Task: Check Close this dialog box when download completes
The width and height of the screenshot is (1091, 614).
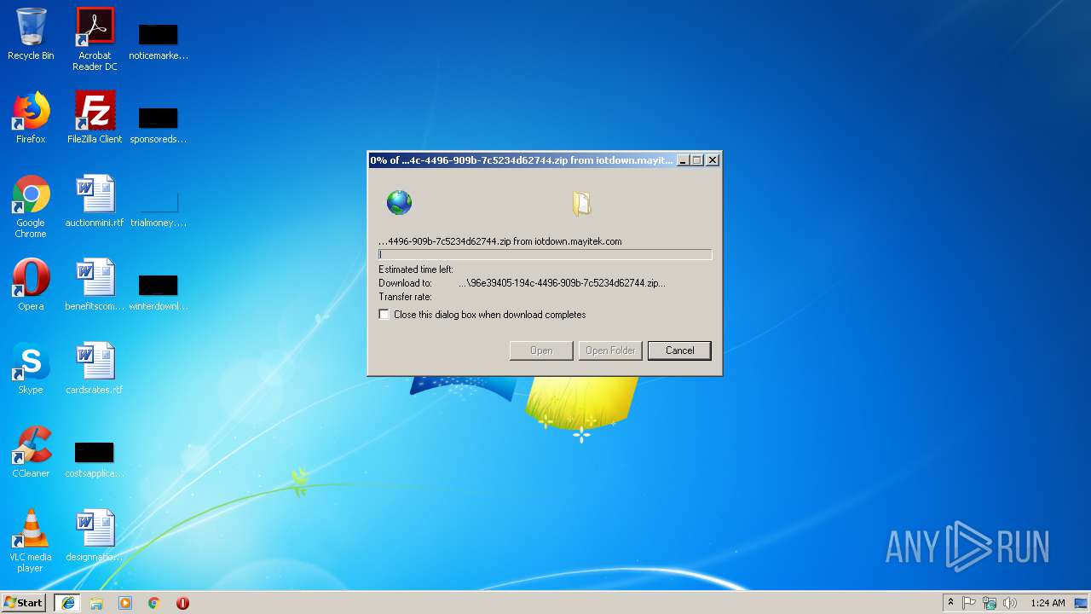Action: (384, 315)
